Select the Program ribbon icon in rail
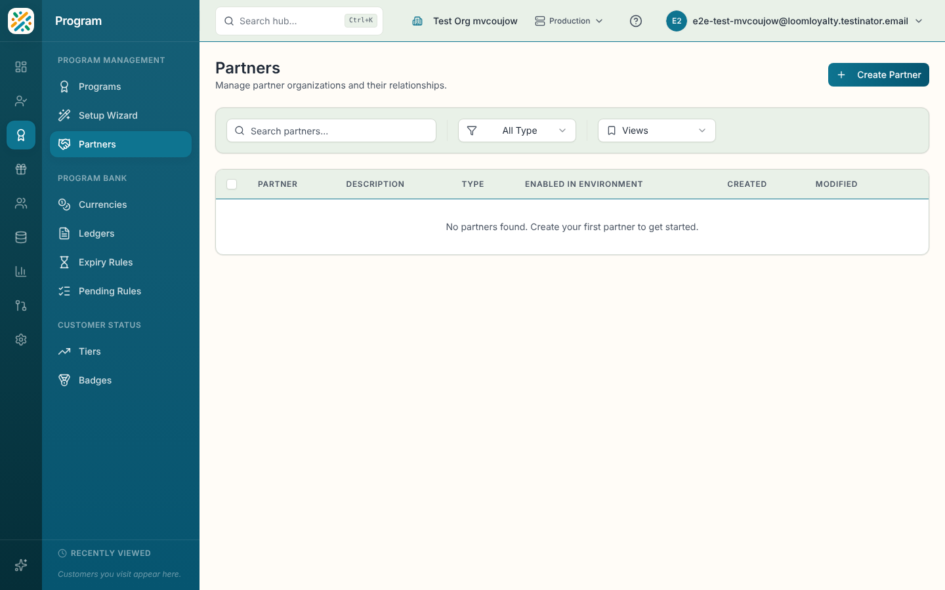945x590 pixels. 21,135
